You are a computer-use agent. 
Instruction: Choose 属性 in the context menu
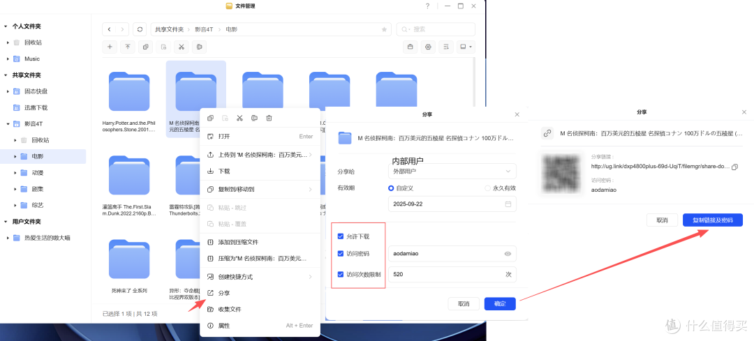click(260, 326)
